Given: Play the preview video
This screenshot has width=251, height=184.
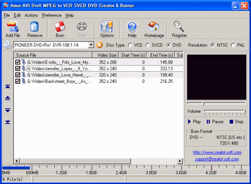Looking at the screenshot, I should (x=194, y=122).
